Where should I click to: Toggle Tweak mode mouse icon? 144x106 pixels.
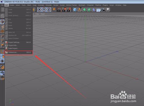(x=2, y=56)
